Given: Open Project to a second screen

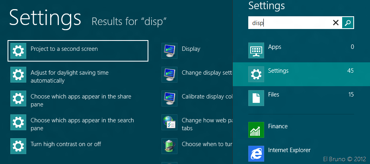Looking at the screenshot, I should [78, 50].
